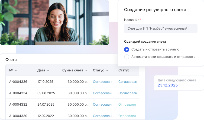Open Сумма счета column dropdown arrow

[86, 71]
